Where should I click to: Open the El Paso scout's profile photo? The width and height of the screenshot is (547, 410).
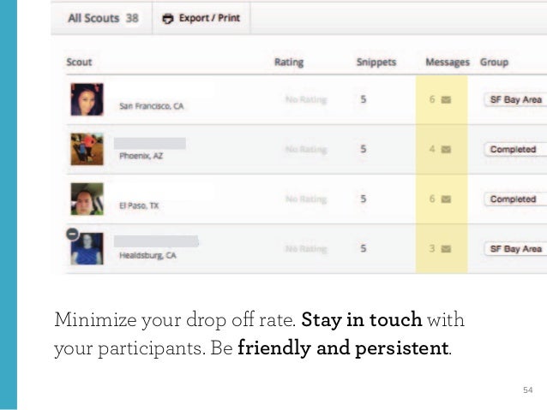tap(87, 199)
